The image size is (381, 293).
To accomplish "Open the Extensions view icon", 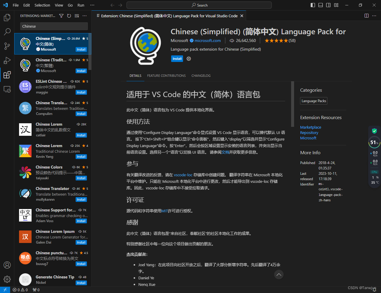I will [x=7, y=74].
